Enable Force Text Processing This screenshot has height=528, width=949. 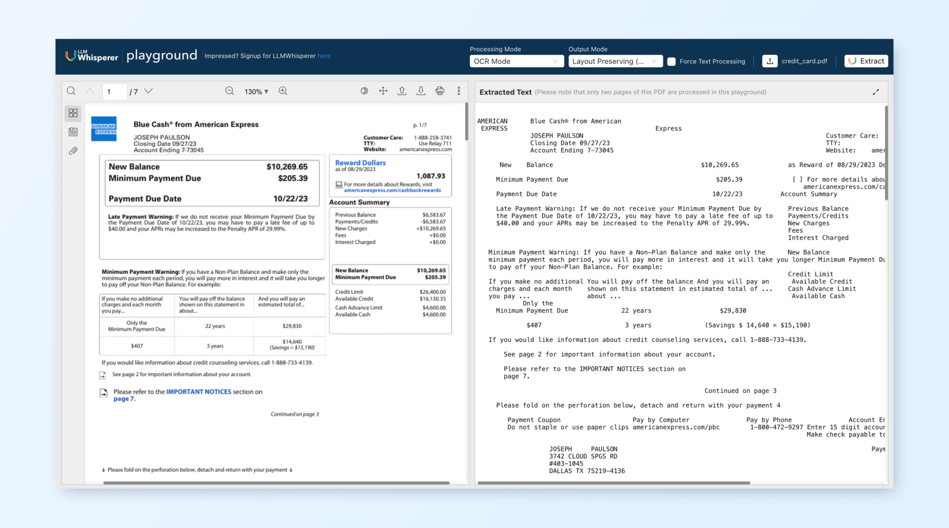pos(671,61)
